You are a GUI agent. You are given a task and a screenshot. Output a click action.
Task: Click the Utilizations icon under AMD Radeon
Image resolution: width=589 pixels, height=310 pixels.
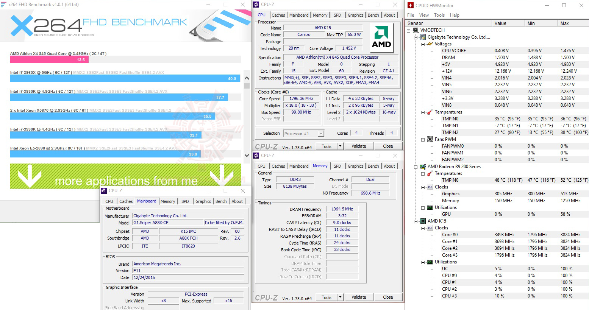point(430,207)
